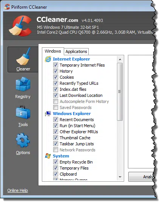Uncheck Index.dat files

click(x=55, y=89)
